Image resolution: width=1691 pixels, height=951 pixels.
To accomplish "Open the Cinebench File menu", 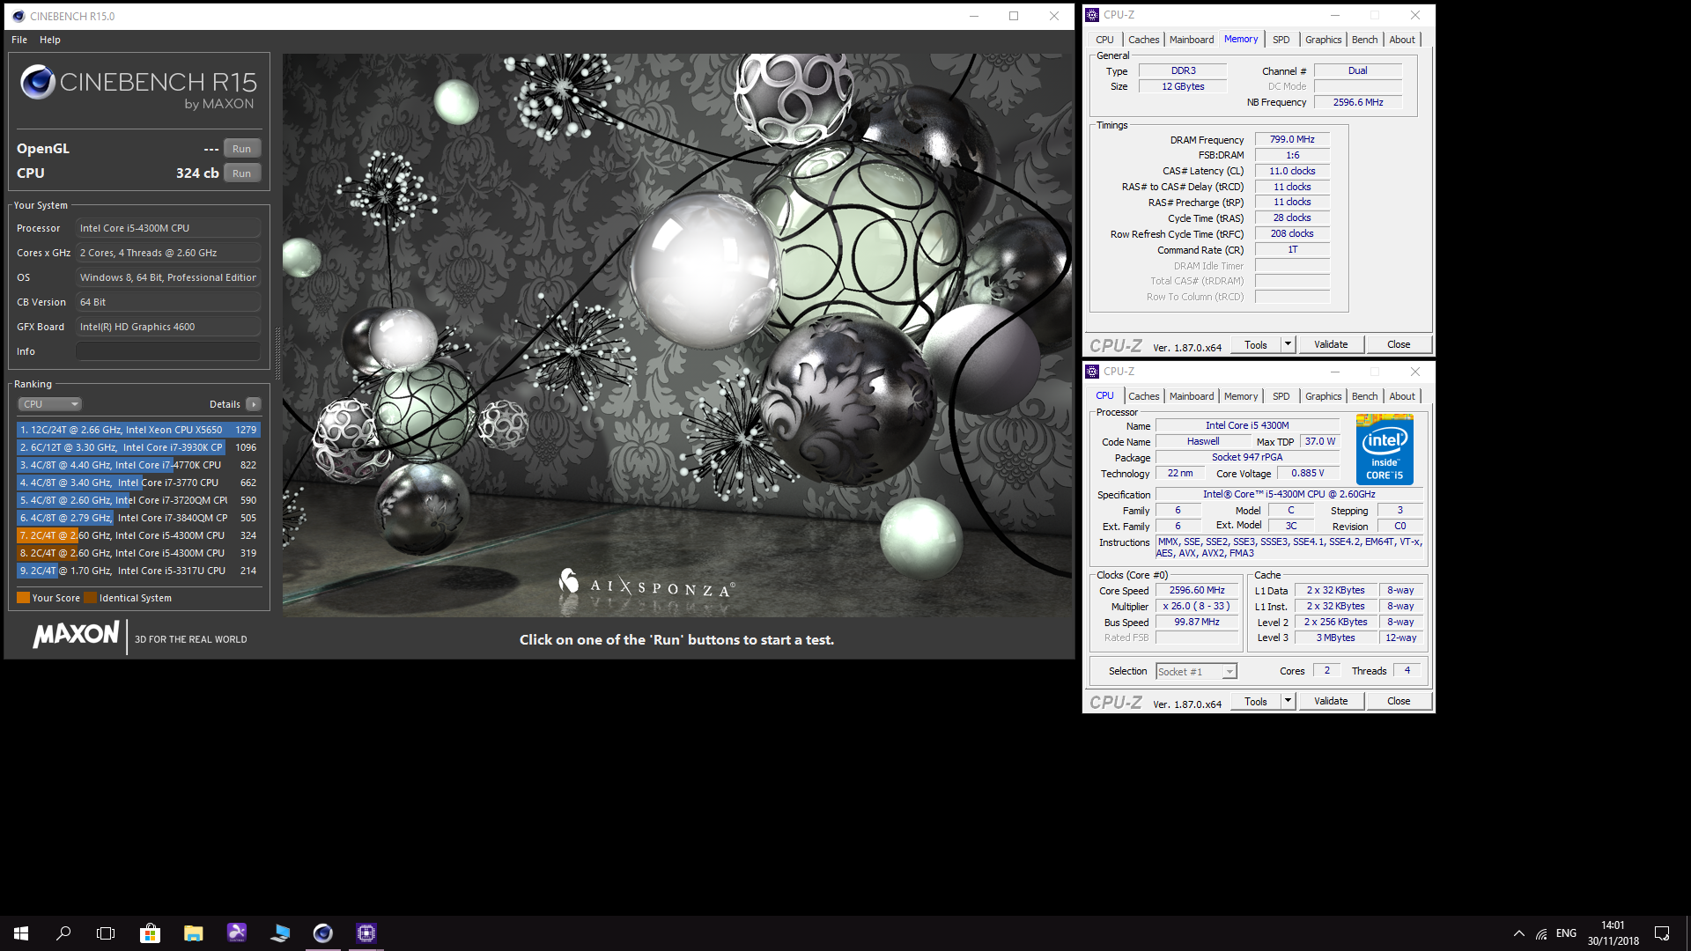I will point(19,40).
